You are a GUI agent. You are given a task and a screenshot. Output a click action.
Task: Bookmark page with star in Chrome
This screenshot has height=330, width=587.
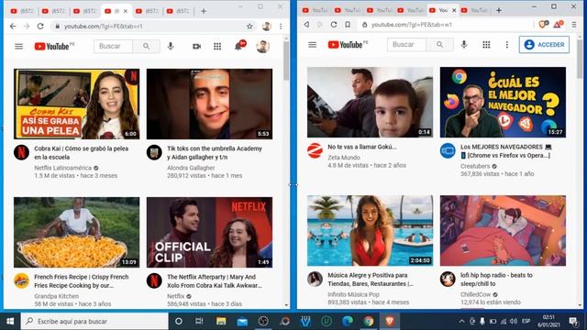click(x=249, y=27)
